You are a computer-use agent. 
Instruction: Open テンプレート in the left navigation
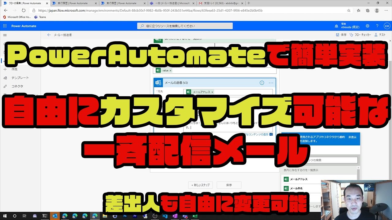pyautogui.click(x=20, y=78)
